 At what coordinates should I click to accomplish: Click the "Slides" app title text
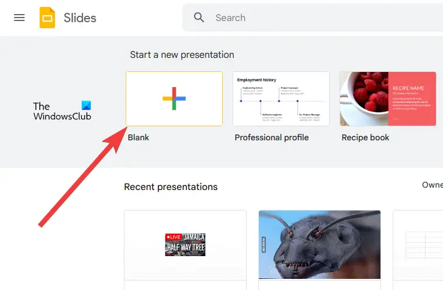click(80, 18)
